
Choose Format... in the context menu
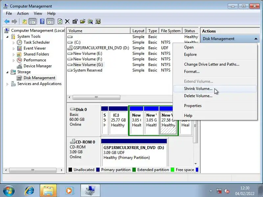(215, 72)
